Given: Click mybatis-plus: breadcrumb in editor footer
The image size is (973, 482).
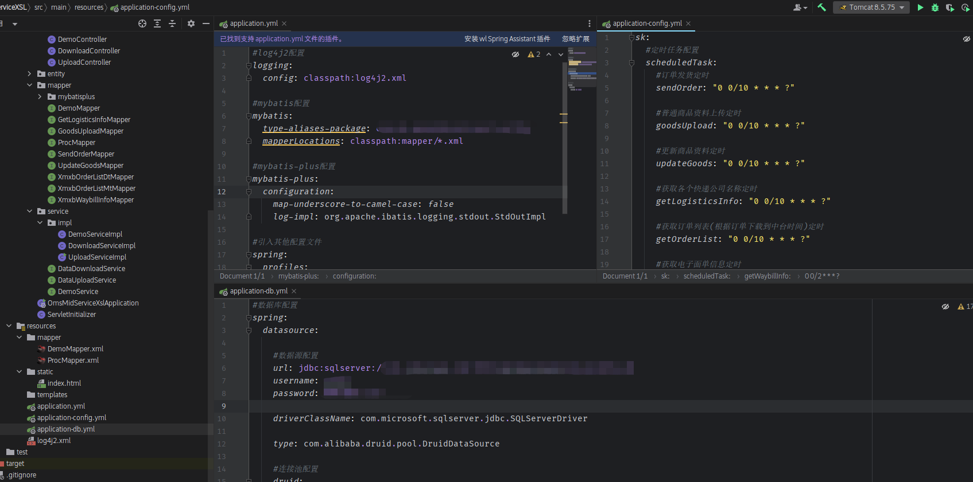Looking at the screenshot, I should pos(299,276).
